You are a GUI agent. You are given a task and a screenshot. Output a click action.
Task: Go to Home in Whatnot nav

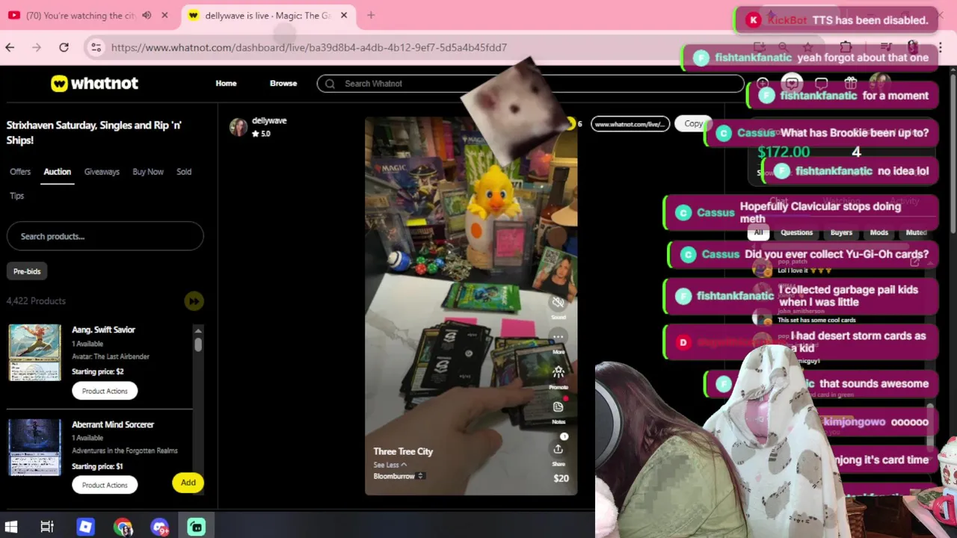(226, 84)
